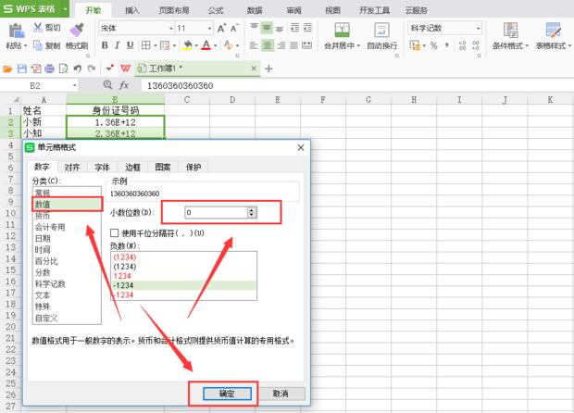Click the Italic formatting icon
Viewport: 574px width, 413px height.
pyautogui.click(x=117, y=45)
